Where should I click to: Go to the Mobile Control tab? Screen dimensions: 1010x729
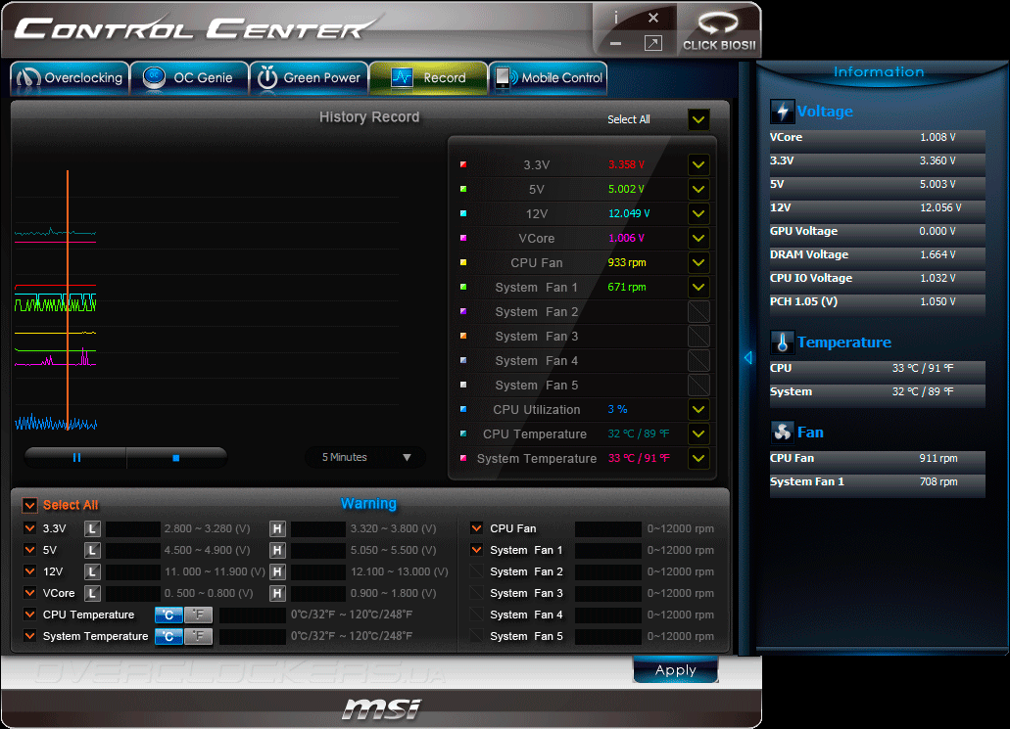click(x=549, y=78)
